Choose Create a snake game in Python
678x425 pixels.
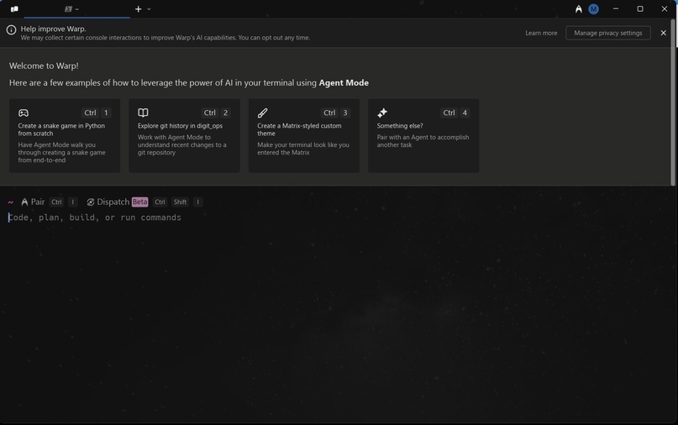(x=65, y=136)
